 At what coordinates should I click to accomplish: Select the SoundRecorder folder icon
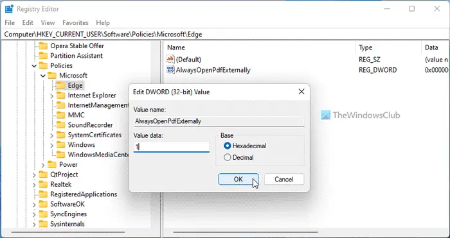point(60,125)
